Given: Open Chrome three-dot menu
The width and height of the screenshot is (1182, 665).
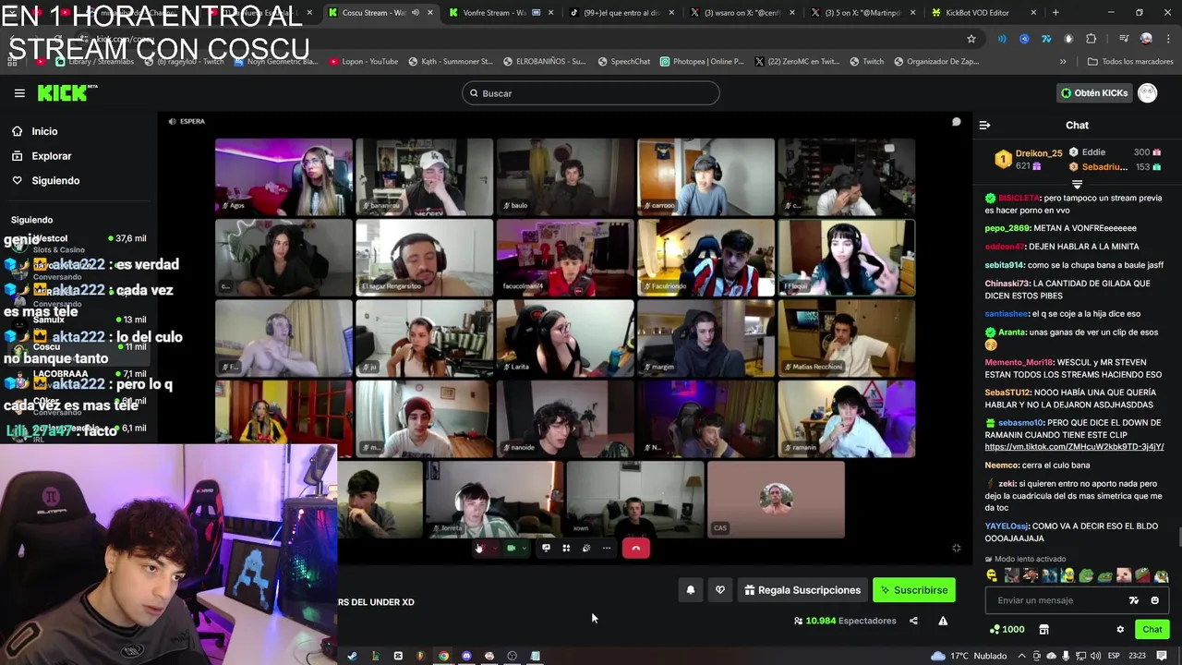Looking at the screenshot, I should pyautogui.click(x=1166, y=39).
